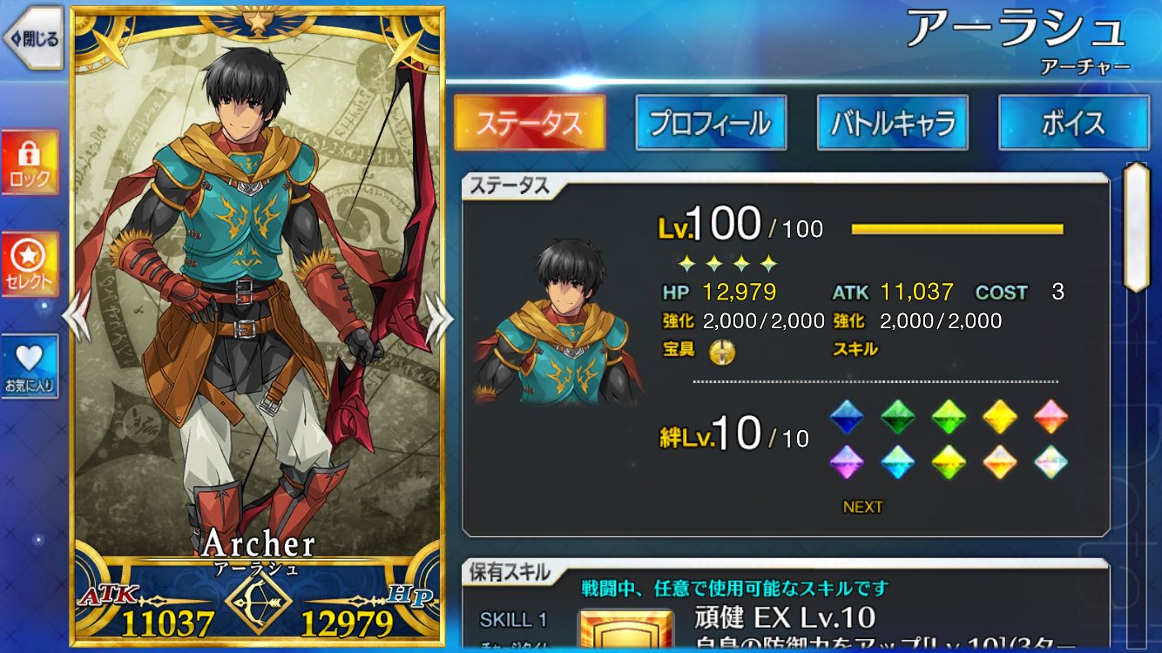Select the dark green bond gem
The width and height of the screenshot is (1162, 653).
coord(897,418)
